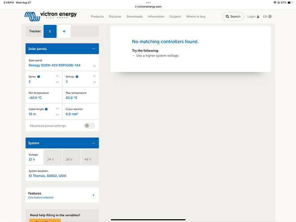The width and height of the screenshot is (296, 222).
Task: Open the Information menu
Action: point(156,16)
